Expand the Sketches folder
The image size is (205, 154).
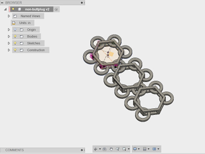(9, 43)
